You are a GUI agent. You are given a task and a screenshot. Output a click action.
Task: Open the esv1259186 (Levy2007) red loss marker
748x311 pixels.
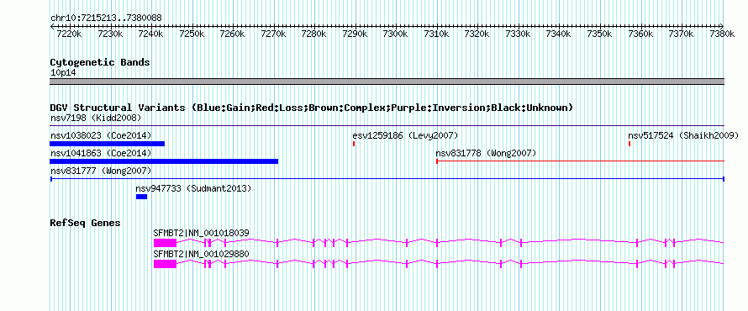coord(354,144)
